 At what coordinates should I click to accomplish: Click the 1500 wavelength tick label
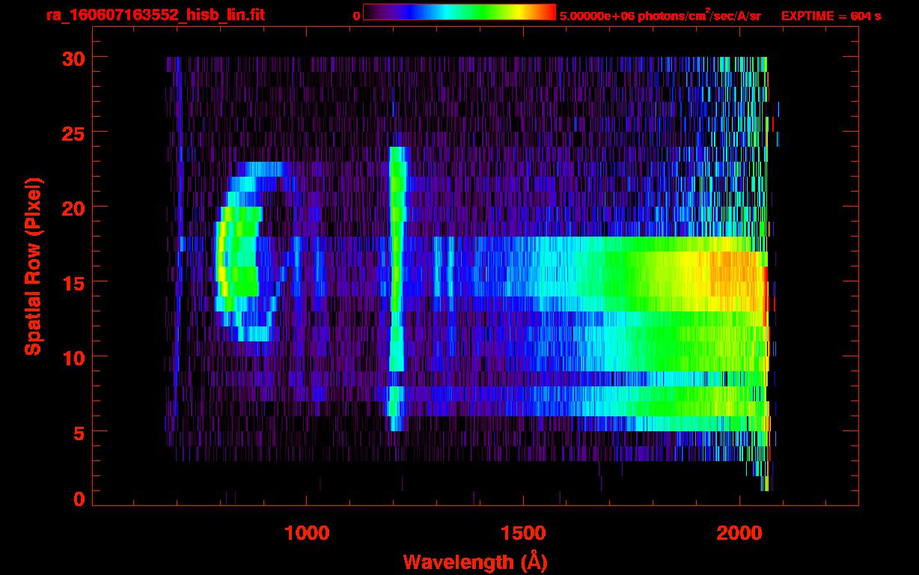point(523,534)
